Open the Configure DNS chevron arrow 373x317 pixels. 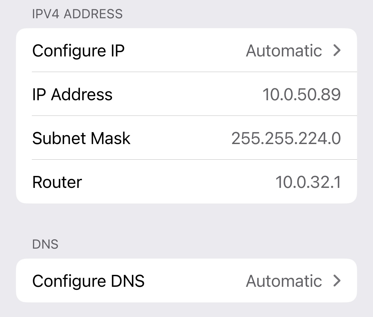337,280
